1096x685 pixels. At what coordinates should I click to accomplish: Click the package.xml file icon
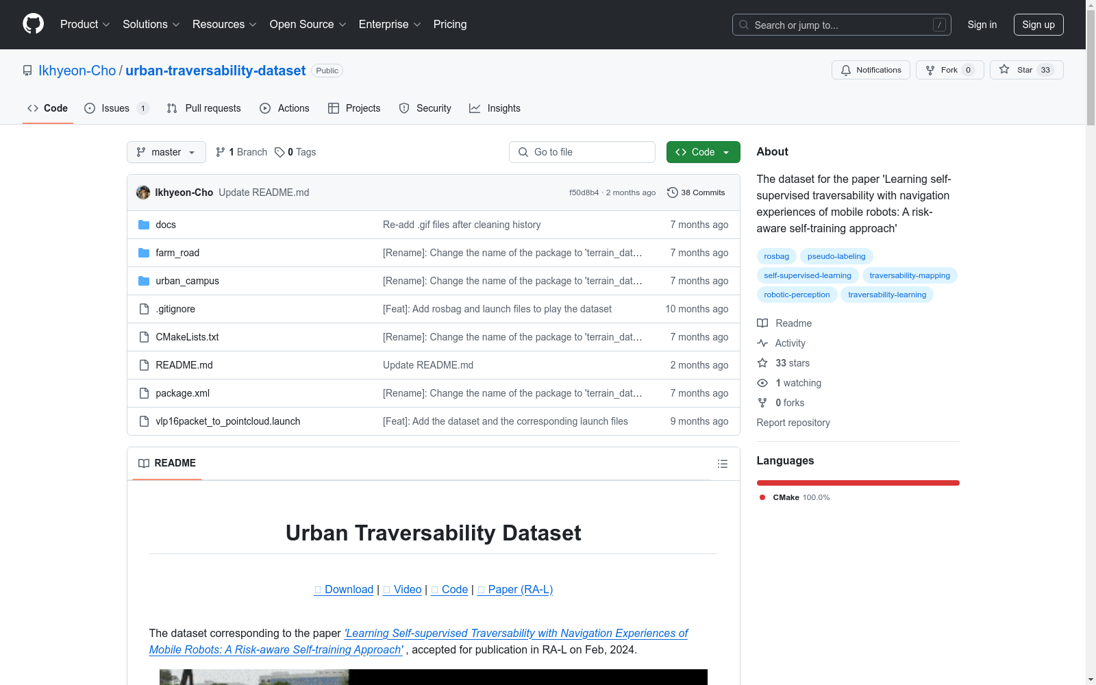144,393
